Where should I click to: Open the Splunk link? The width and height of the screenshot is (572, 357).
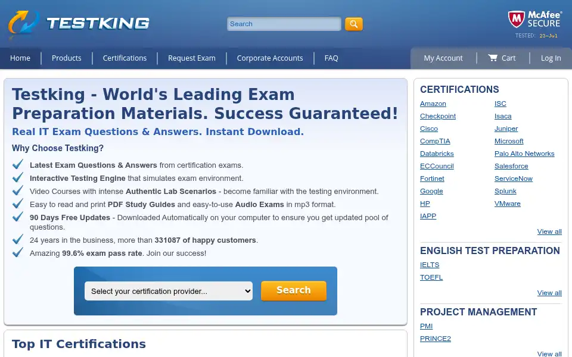[x=505, y=191]
